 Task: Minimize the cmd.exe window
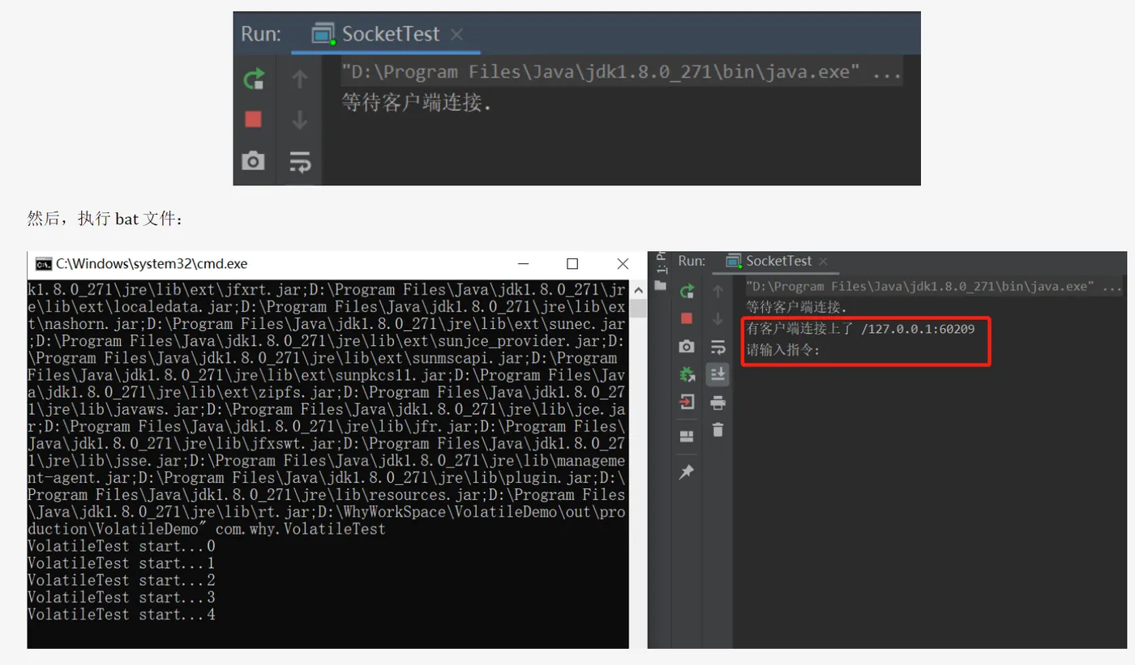click(x=524, y=264)
